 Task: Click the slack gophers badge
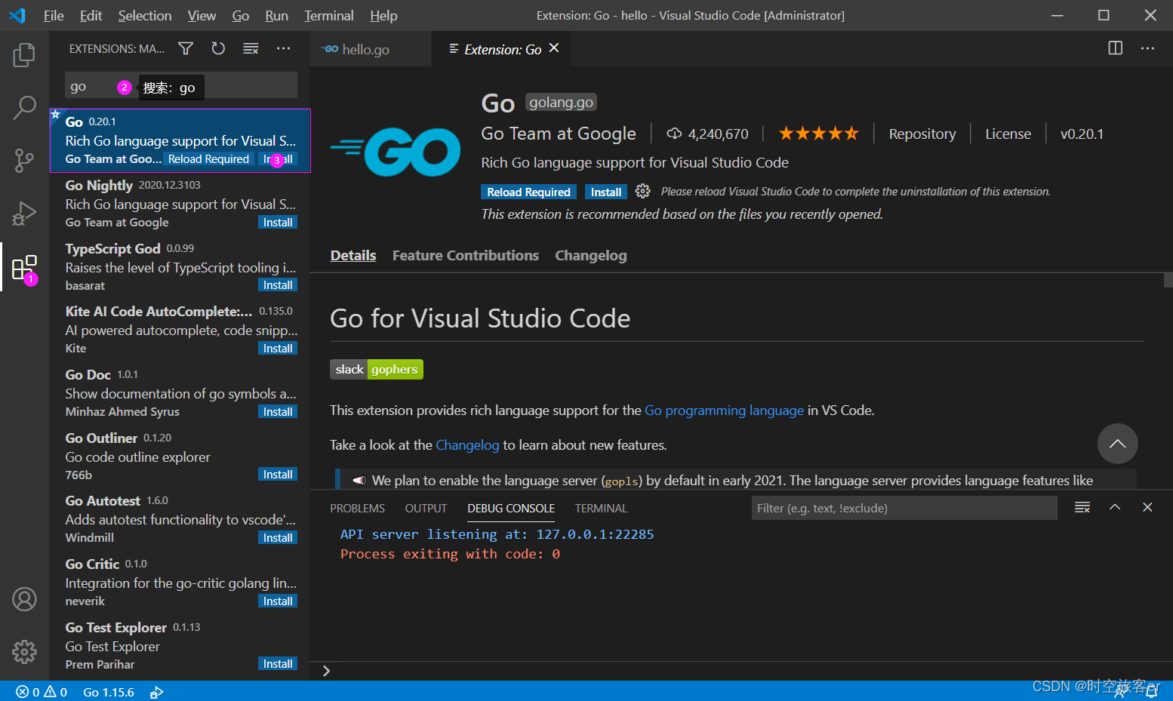pos(377,369)
